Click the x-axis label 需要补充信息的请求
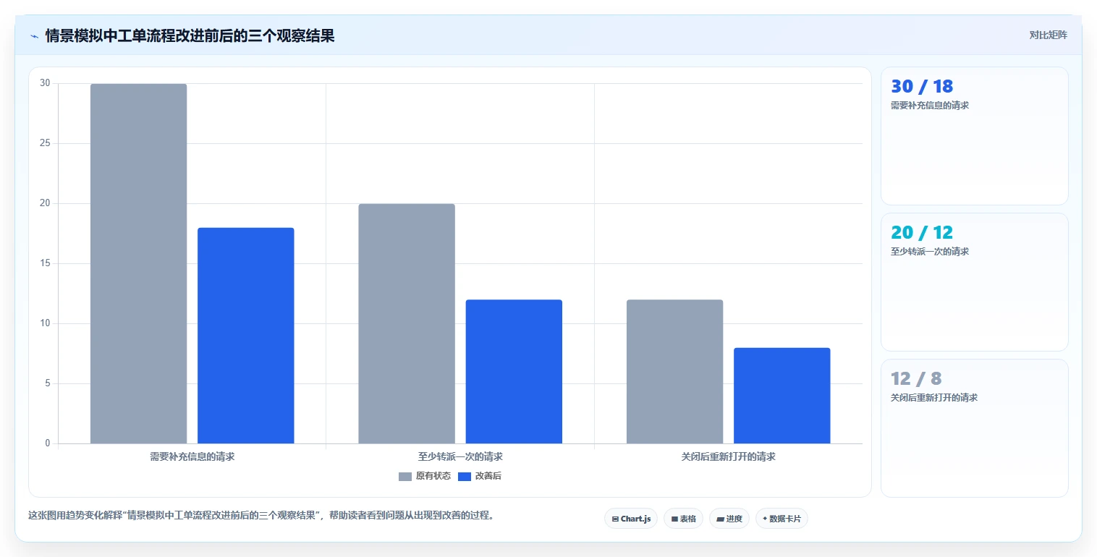 click(x=192, y=457)
